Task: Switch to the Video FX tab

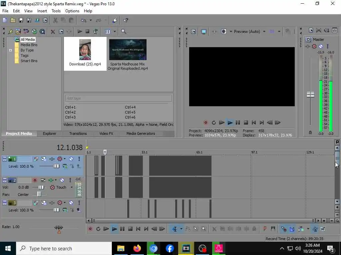Action: 106,133
